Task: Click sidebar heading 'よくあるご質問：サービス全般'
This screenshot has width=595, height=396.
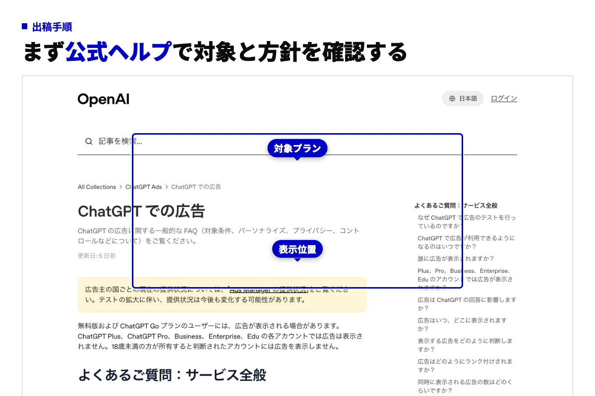Action: point(456,205)
